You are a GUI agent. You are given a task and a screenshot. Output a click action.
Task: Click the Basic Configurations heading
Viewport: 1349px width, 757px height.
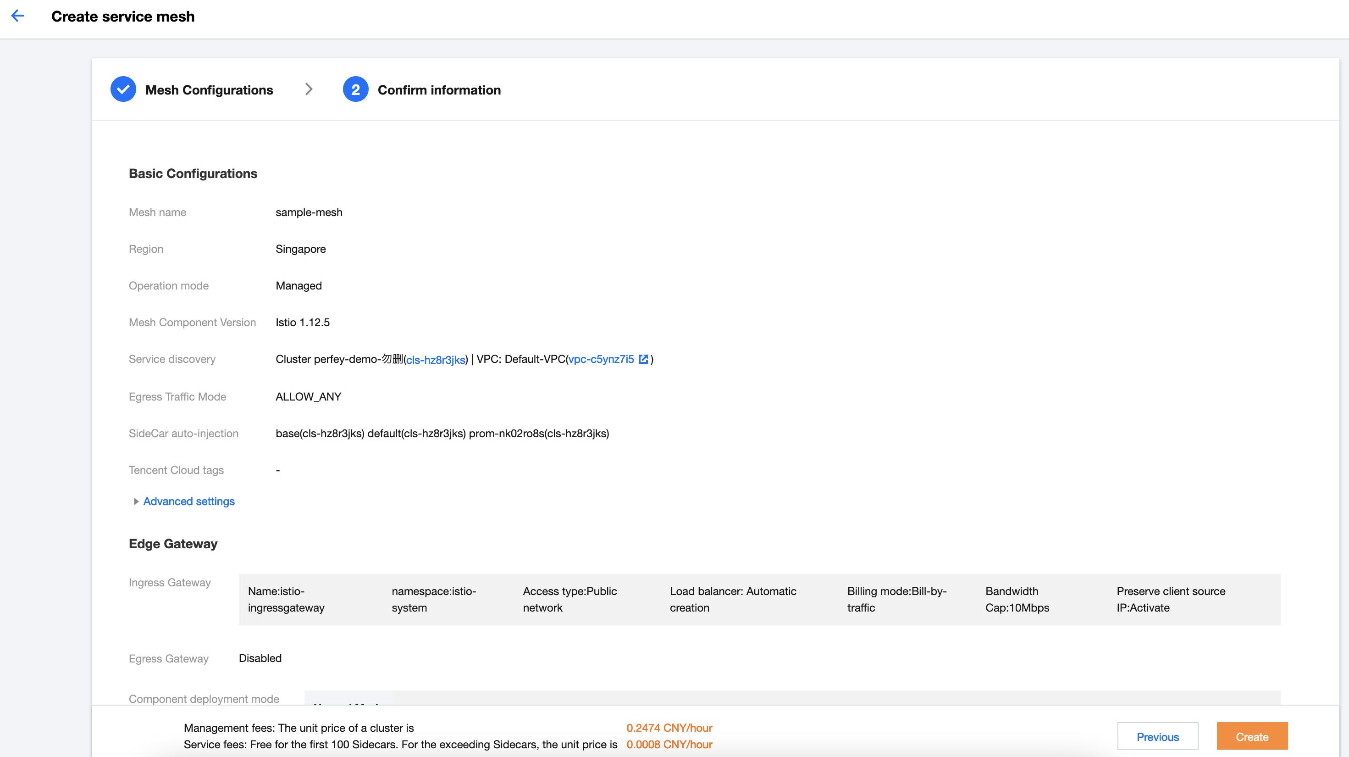tap(193, 173)
